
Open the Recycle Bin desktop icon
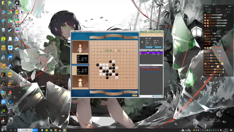point(3,30)
